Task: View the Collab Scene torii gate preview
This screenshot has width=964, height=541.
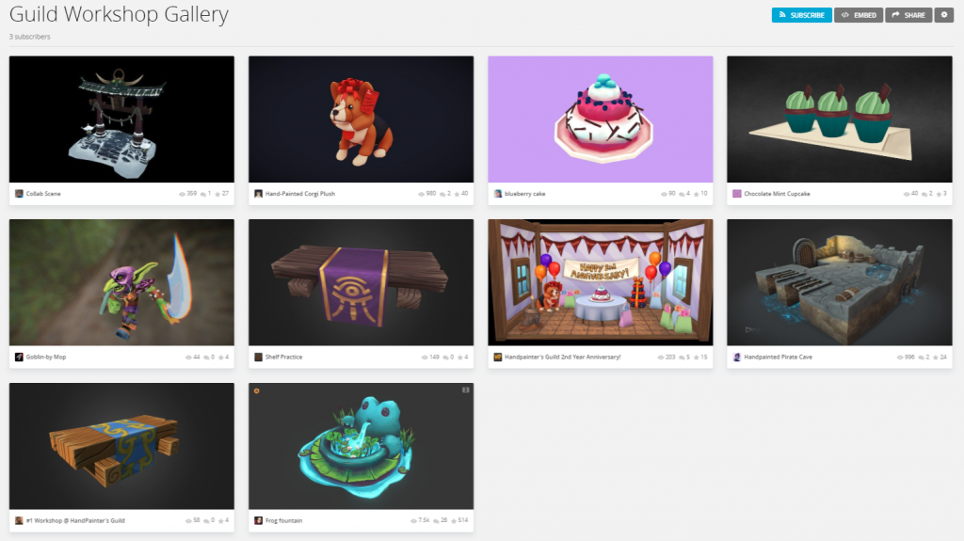Action: coord(121,119)
